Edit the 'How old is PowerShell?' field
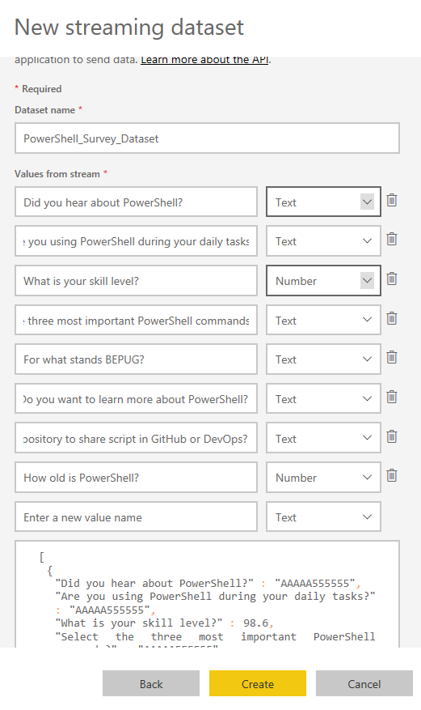This screenshot has height=710, width=421. [x=136, y=478]
